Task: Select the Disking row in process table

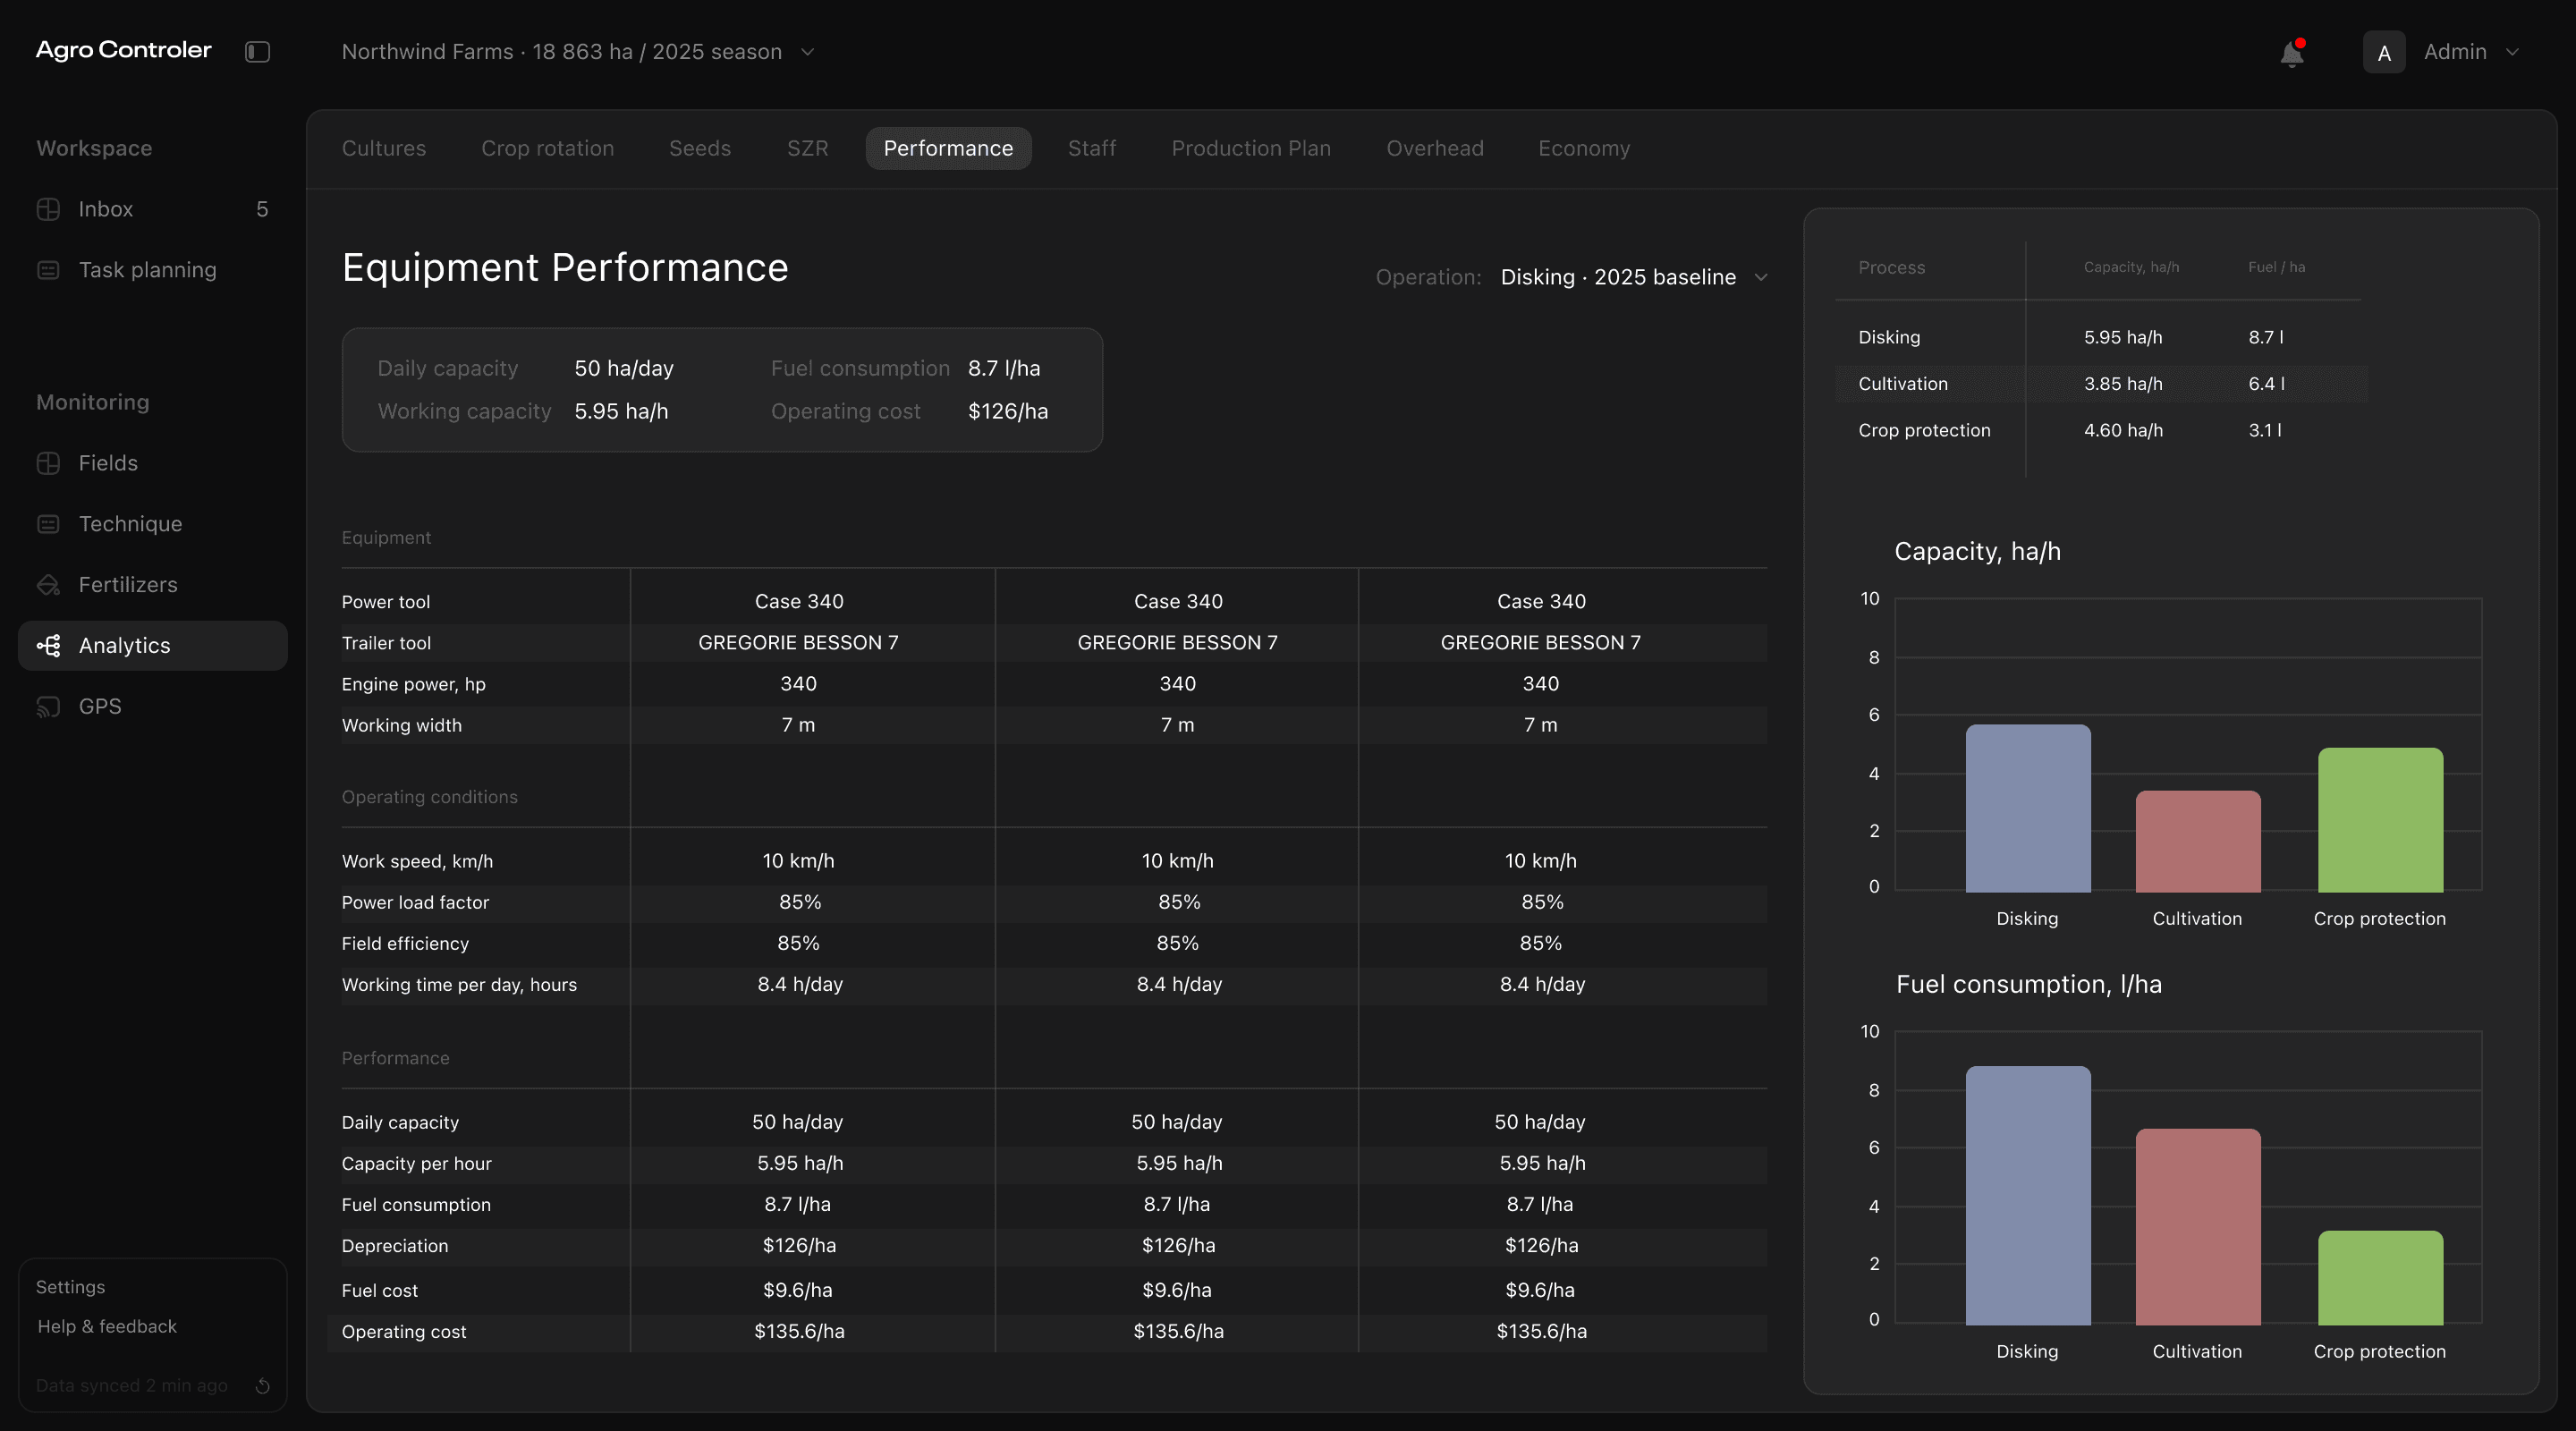Action: pos(2100,337)
